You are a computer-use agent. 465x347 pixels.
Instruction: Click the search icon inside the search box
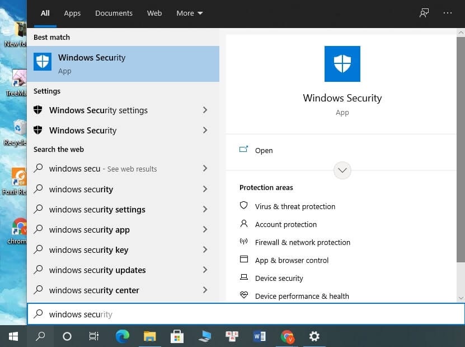[x=38, y=314]
